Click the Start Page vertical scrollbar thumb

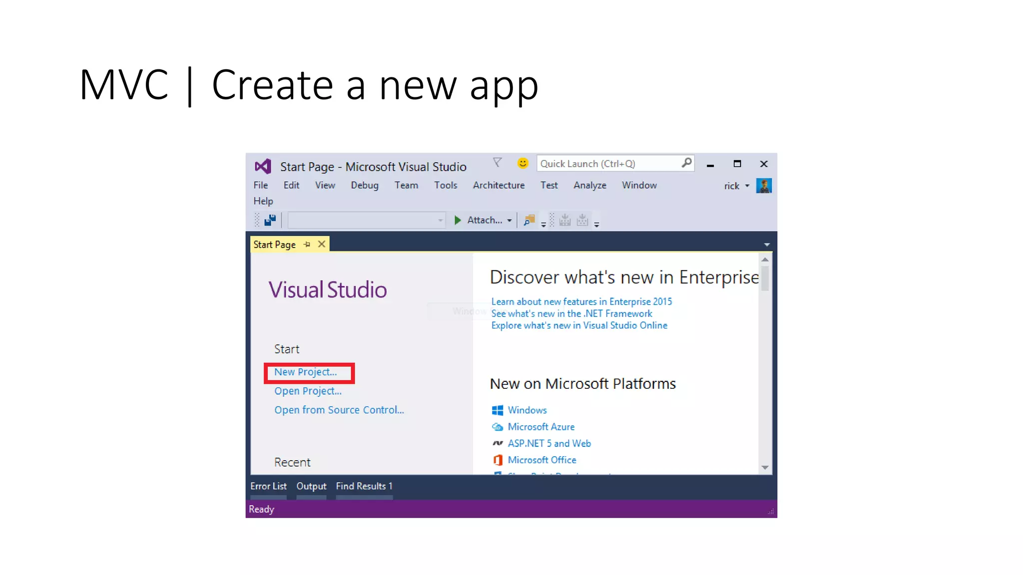tap(765, 278)
